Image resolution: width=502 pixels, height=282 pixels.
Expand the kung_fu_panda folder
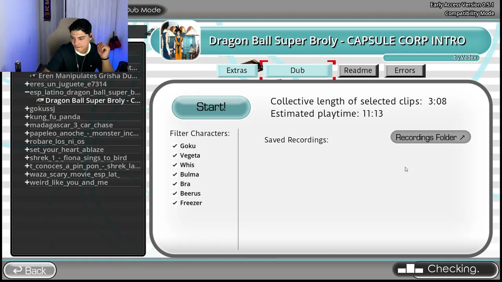point(27,117)
